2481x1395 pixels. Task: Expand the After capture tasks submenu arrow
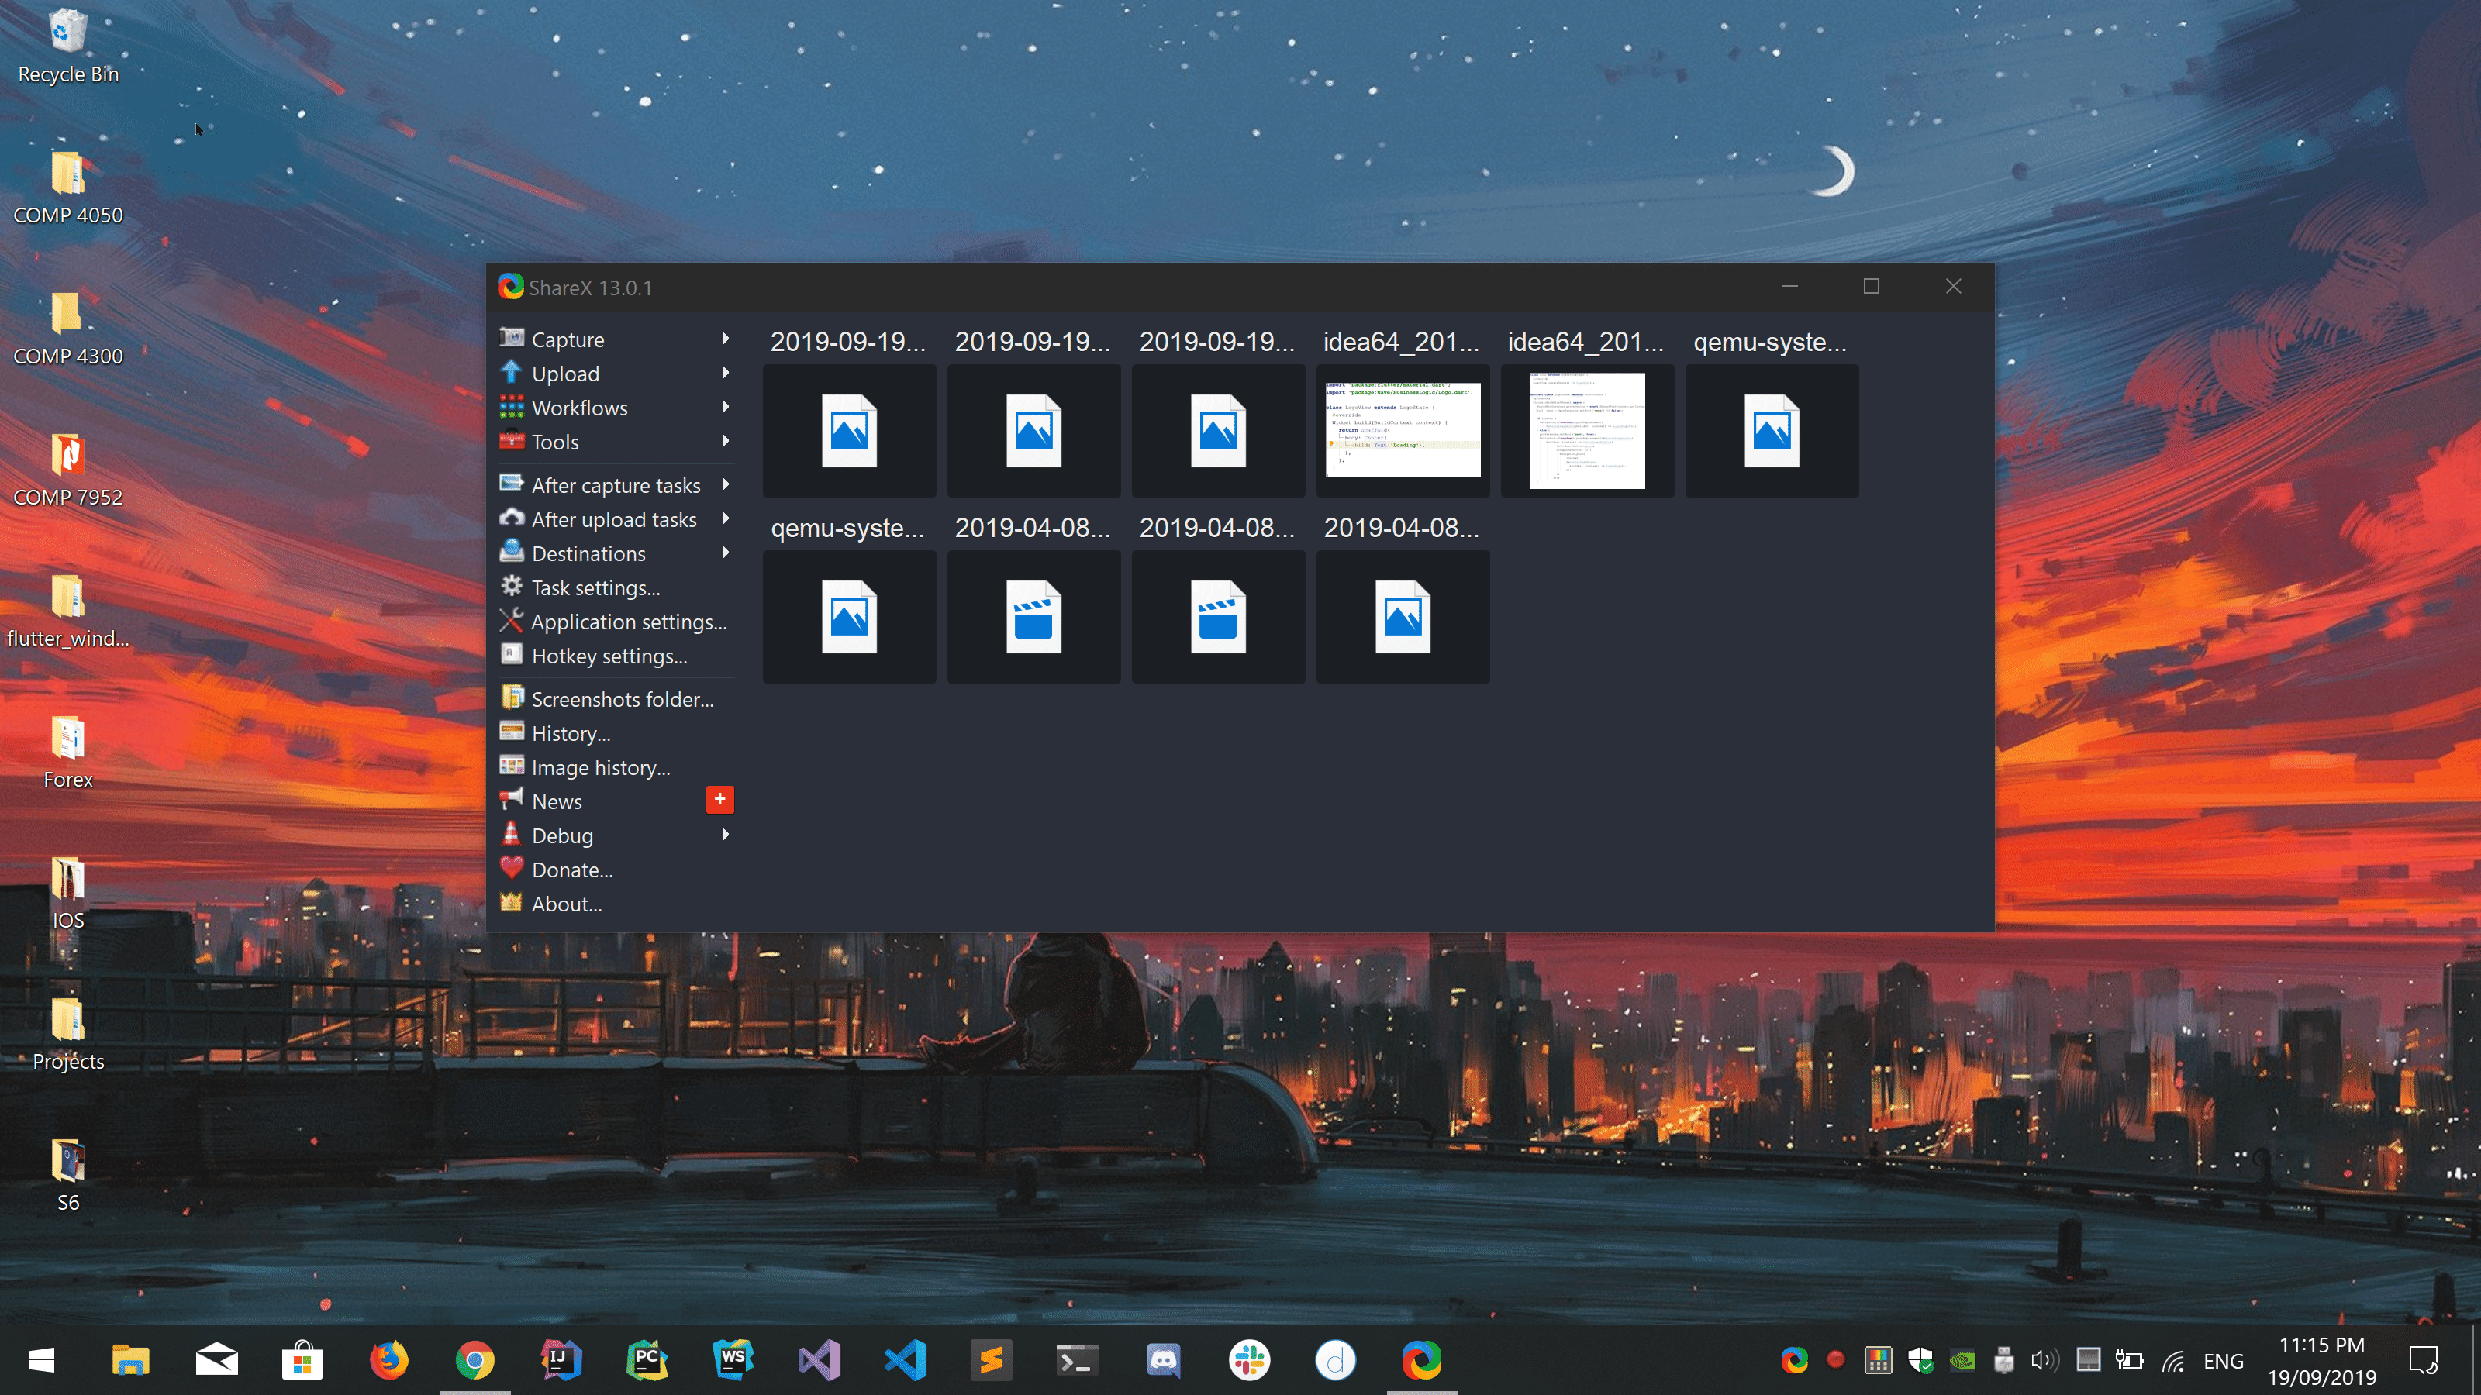tap(725, 484)
